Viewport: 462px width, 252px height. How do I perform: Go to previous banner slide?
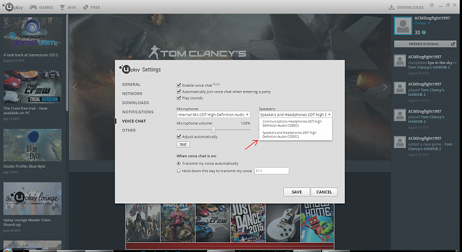75,87
